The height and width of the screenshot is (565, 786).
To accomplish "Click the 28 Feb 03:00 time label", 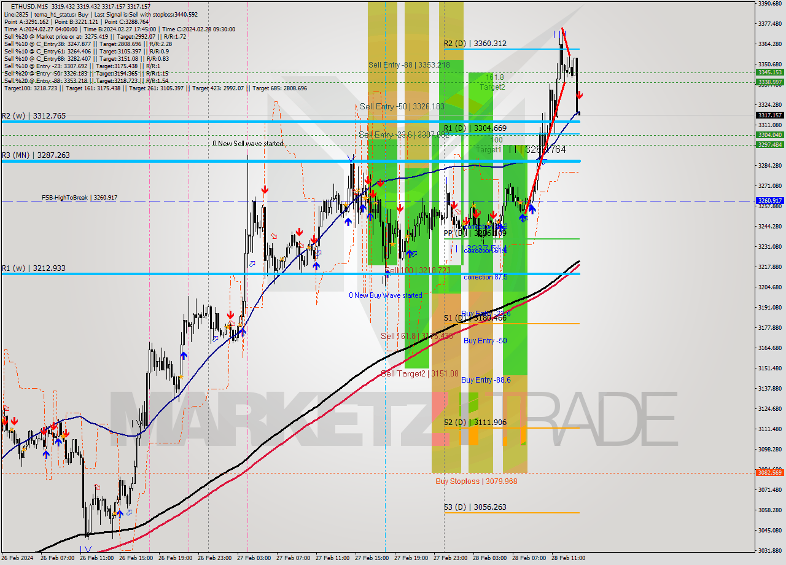I will point(488,558).
